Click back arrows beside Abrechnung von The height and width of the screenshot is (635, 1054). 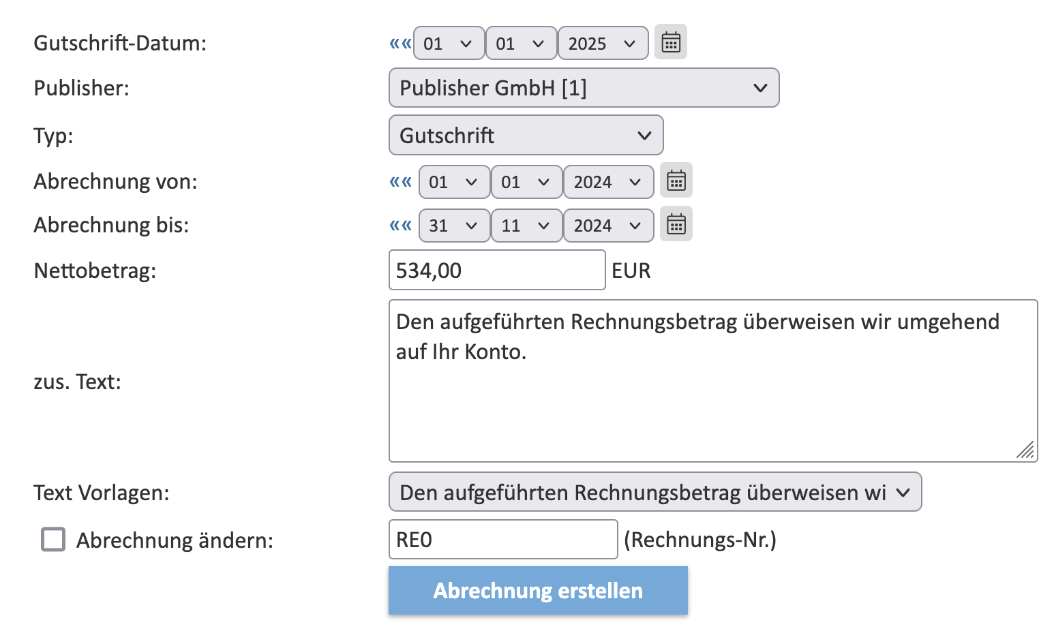pos(400,182)
